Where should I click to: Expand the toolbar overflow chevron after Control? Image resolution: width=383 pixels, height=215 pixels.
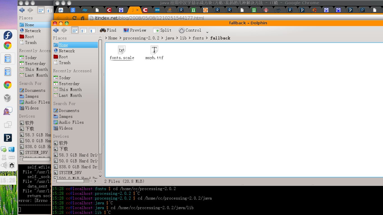[x=207, y=32]
